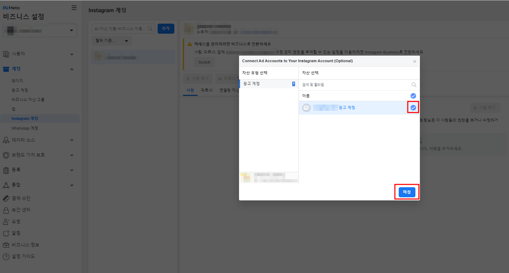Screen dimensions: 509x273
Task: Click the Meta logo
Action: pos(11,8)
